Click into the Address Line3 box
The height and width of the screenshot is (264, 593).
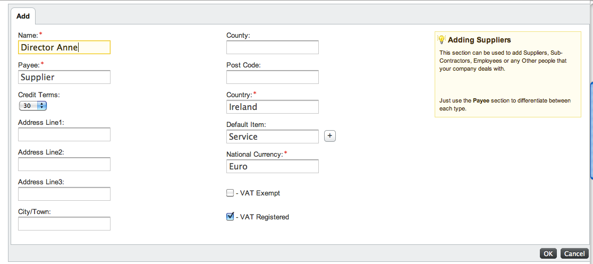click(64, 194)
